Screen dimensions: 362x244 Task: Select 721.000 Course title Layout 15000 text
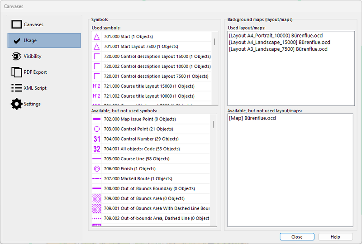coord(149,86)
